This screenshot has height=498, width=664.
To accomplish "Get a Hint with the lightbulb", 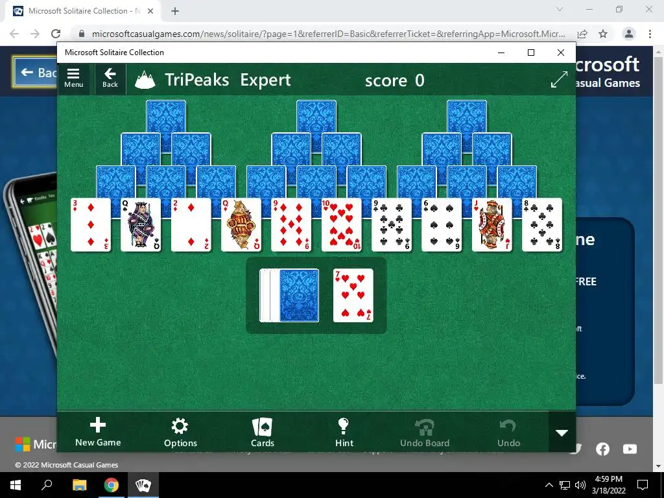I will [344, 432].
